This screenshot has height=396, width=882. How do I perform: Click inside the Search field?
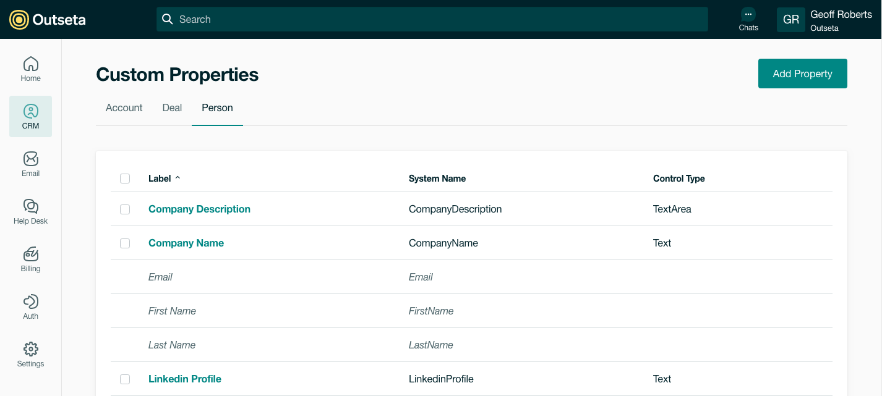point(432,19)
